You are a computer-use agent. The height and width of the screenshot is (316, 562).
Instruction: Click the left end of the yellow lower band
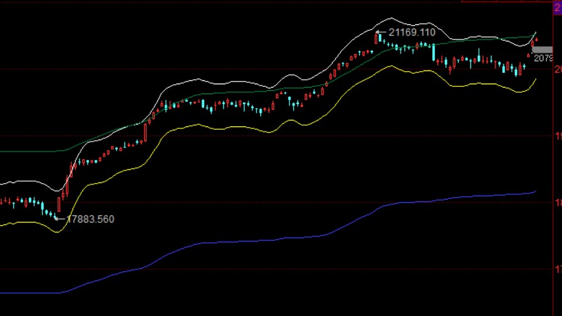point(2,225)
